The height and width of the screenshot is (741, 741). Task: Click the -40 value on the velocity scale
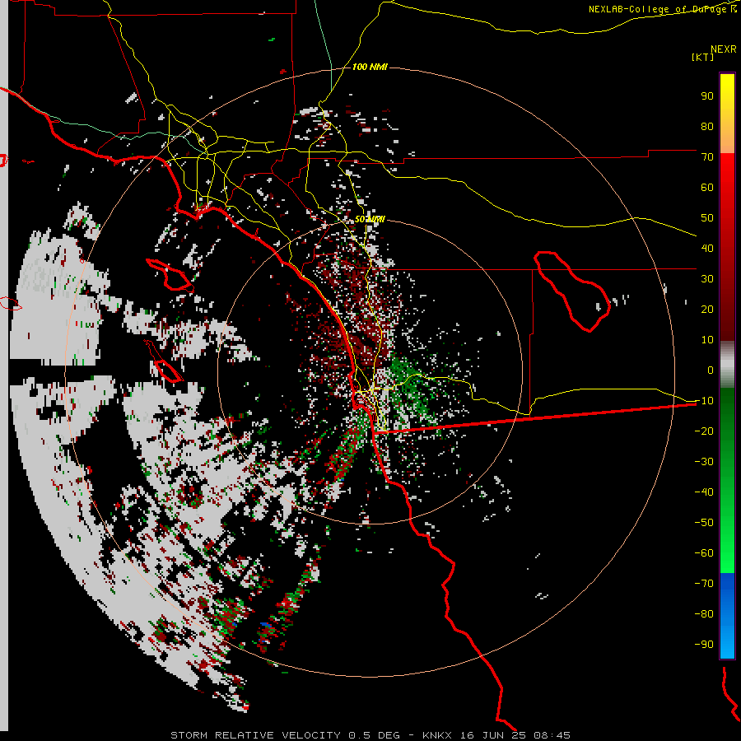tap(704, 492)
